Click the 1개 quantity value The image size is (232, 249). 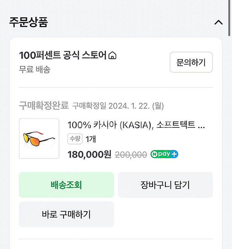91,139
